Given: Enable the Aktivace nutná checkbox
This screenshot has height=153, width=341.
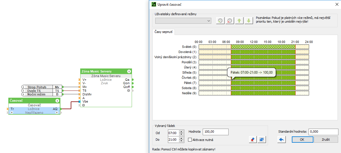Looking at the screenshot, I should pos(190,140).
